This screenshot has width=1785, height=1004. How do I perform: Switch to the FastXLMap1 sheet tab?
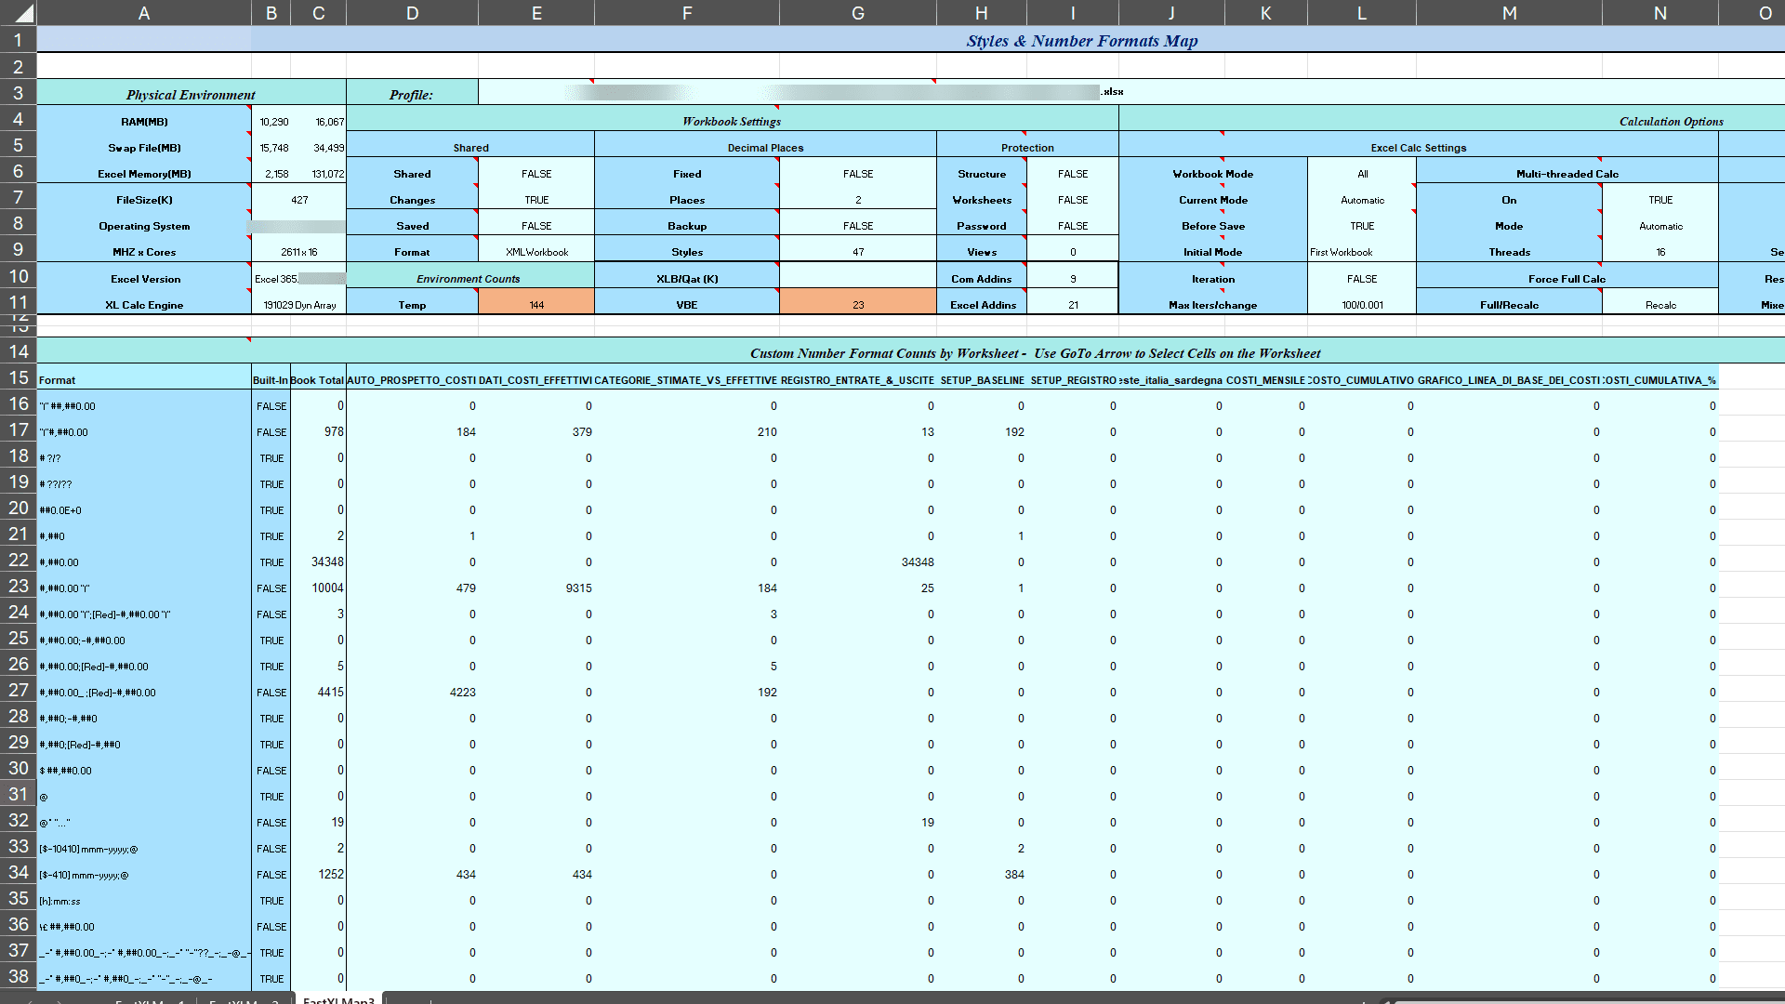153,1001
